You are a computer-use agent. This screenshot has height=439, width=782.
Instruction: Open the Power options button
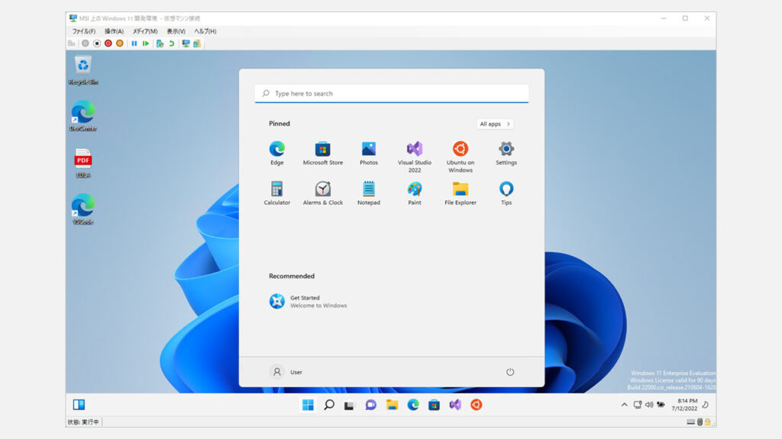[x=510, y=372]
